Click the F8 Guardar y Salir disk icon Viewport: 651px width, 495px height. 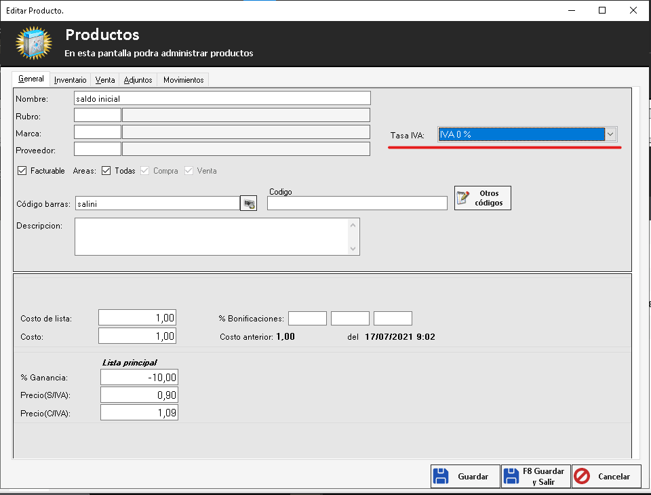pyautogui.click(x=511, y=476)
